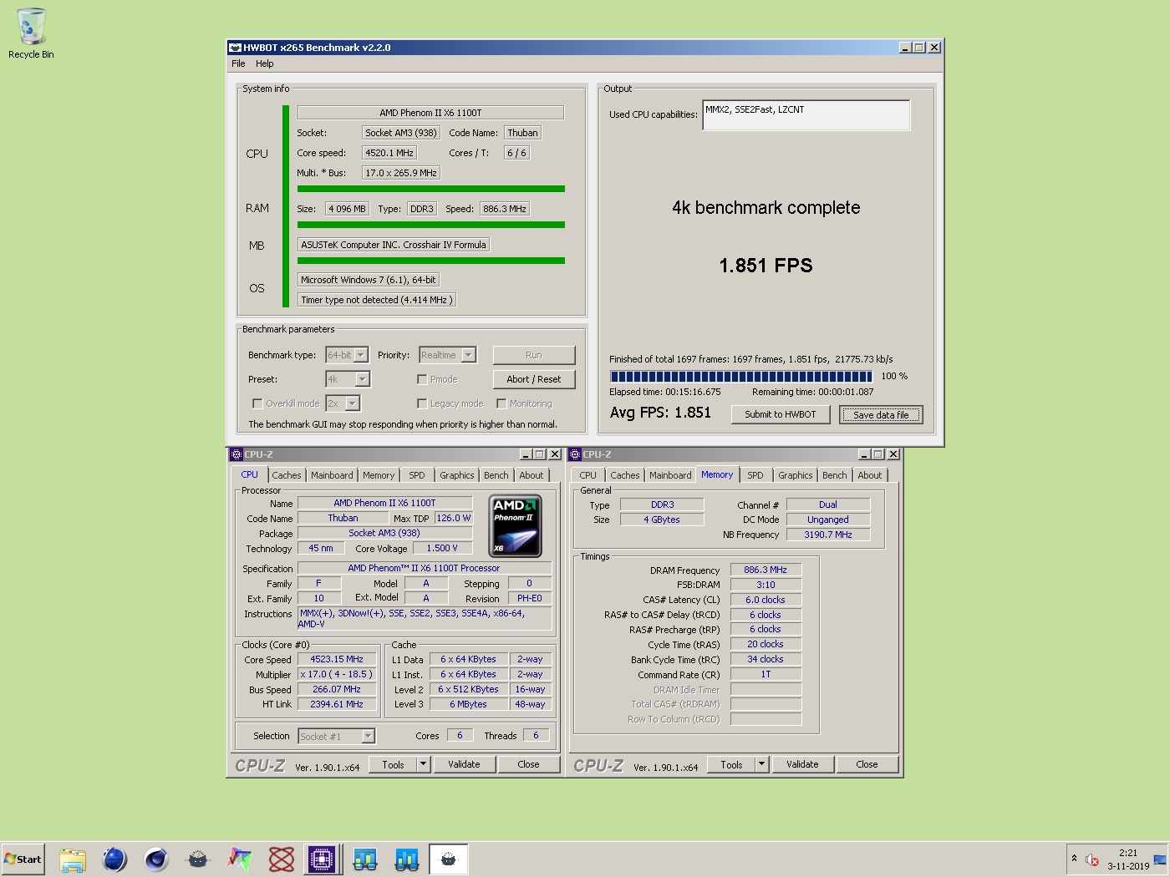The image size is (1170, 877).
Task: Click Close button in right CPU-Z window
Action: click(x=867, y=764)
